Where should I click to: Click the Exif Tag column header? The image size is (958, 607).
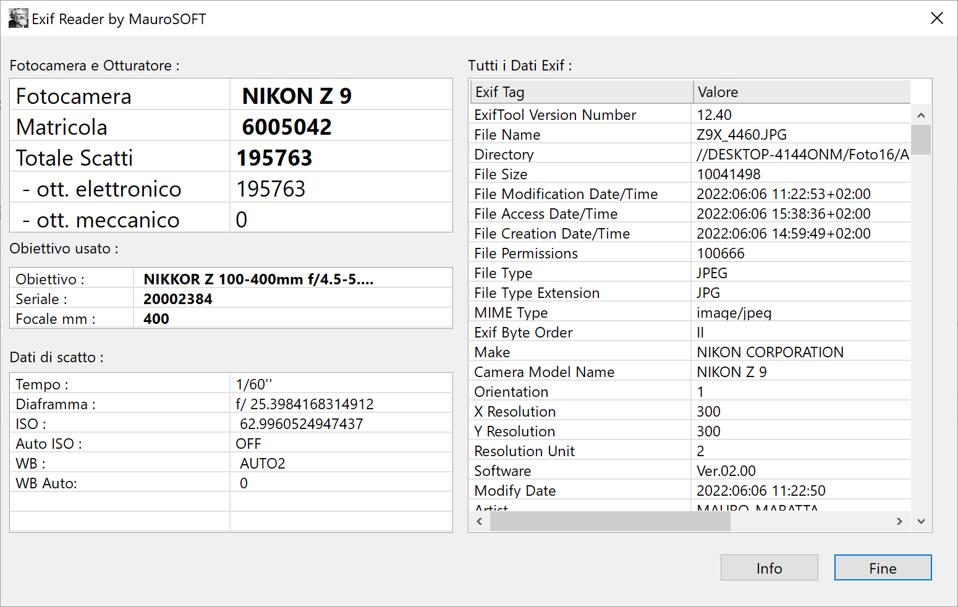click(x=582, y=91)
